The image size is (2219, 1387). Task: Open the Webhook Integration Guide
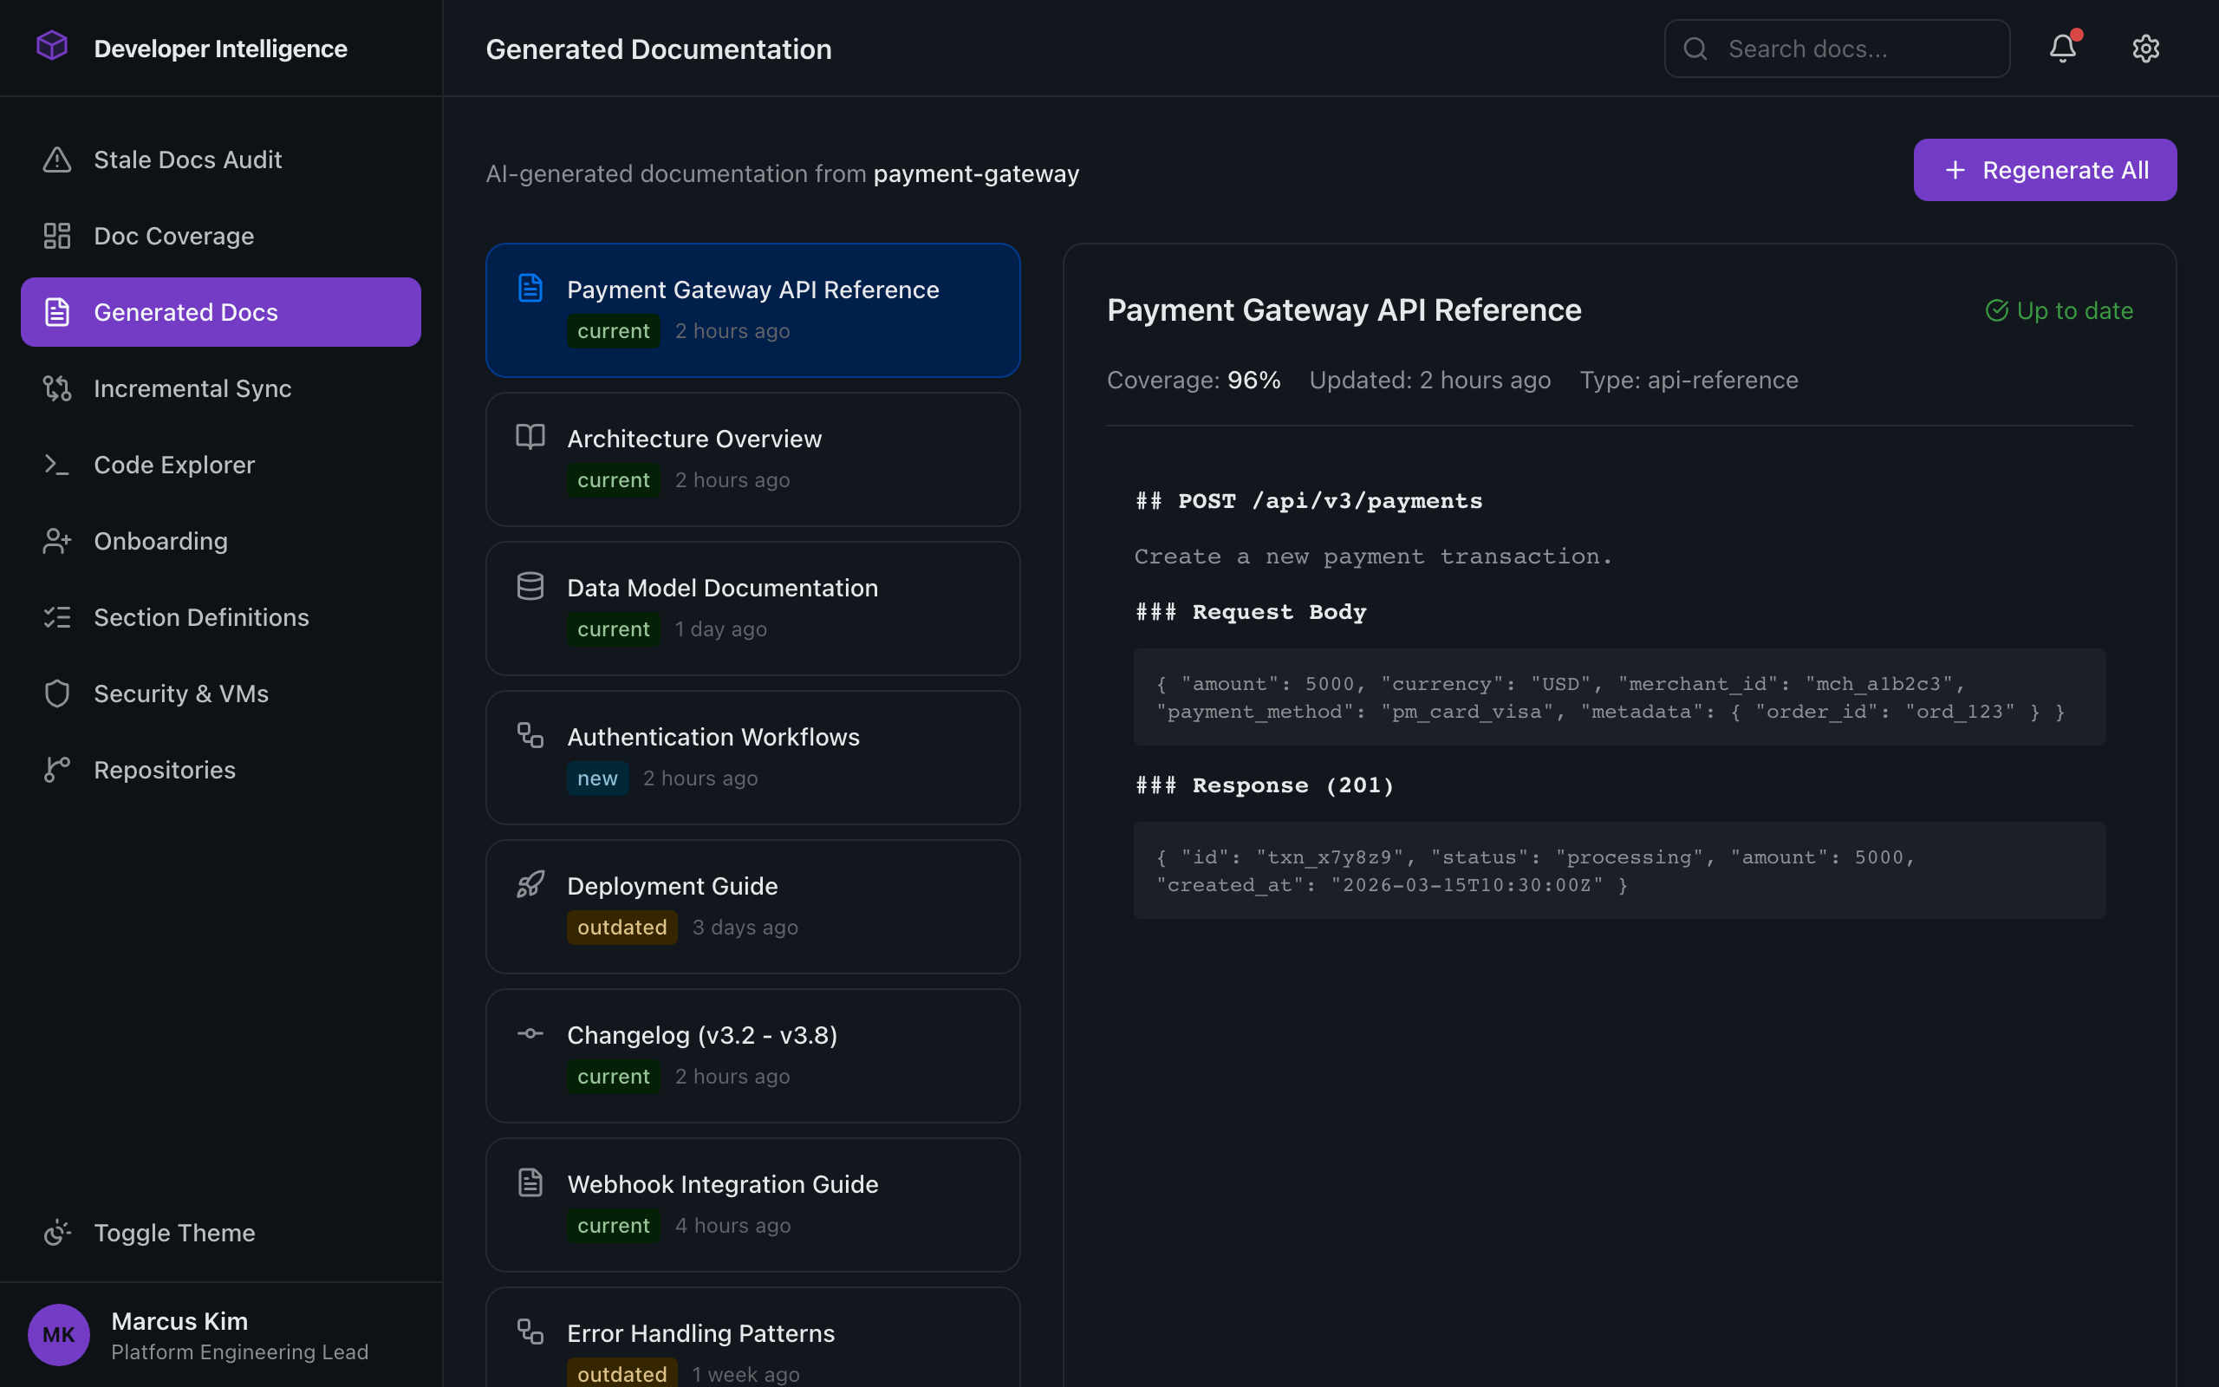[x=752, y=1203]
